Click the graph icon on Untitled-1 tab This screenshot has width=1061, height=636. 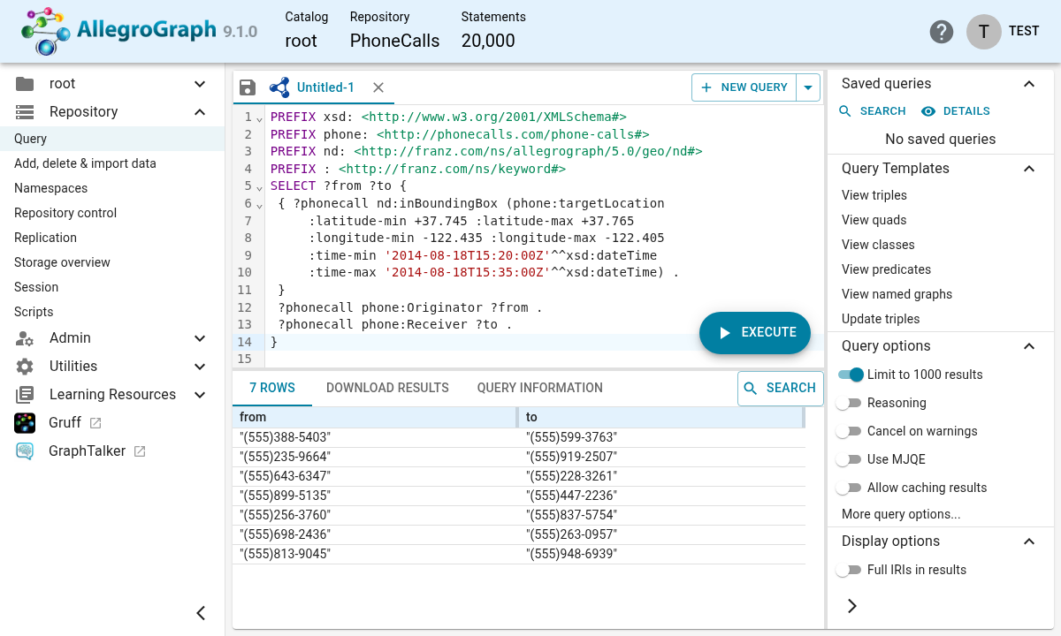point(279,87)
